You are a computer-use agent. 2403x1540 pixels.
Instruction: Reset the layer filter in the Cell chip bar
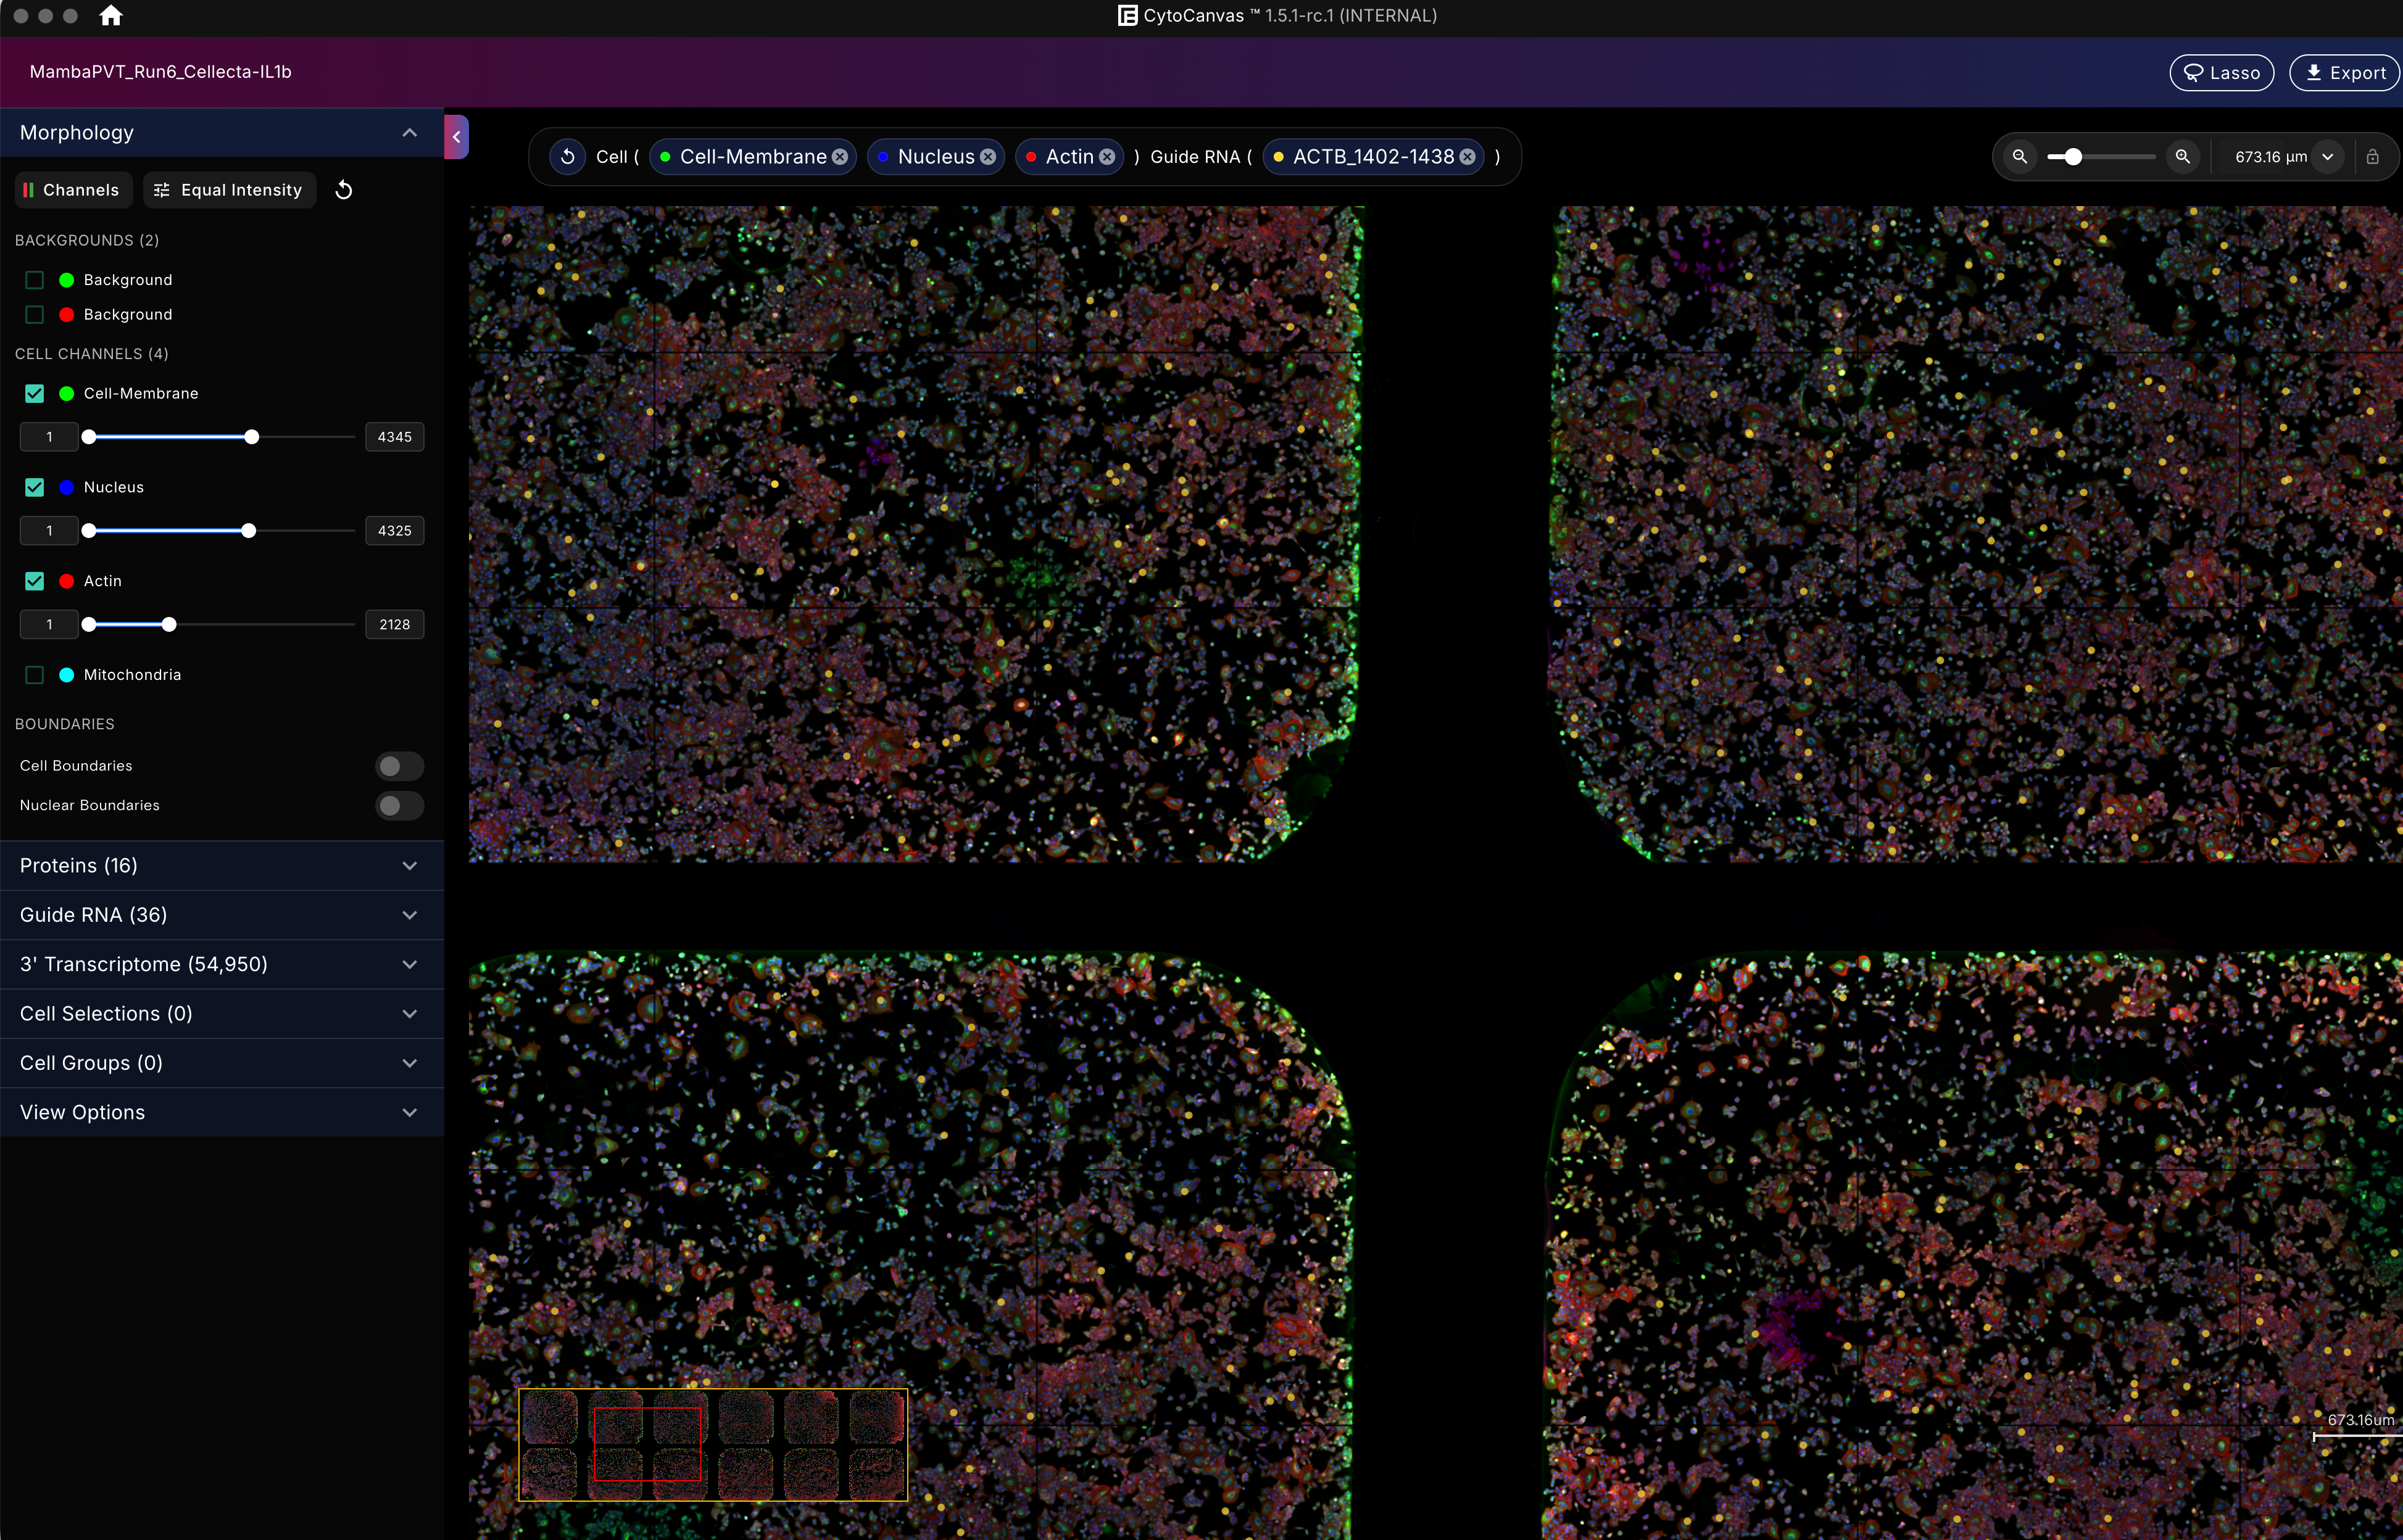point(567,157)
